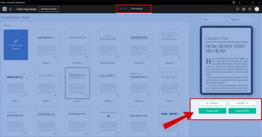Open the options dots next to Clairmont

click(x=144, y=63)
